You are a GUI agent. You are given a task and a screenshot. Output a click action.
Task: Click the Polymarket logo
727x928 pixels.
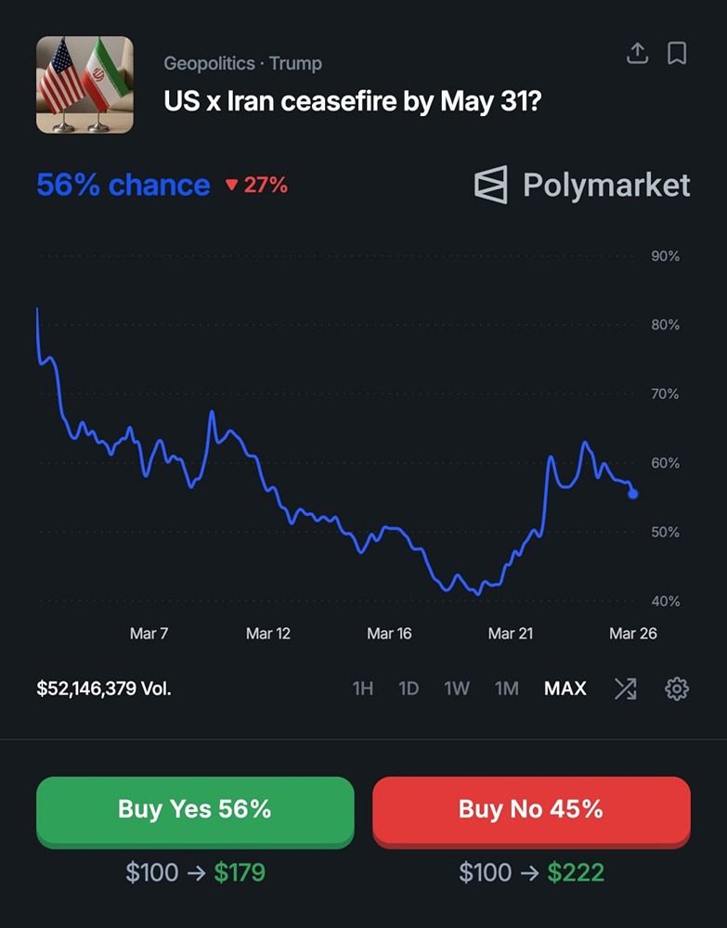[x=582, y=185]
